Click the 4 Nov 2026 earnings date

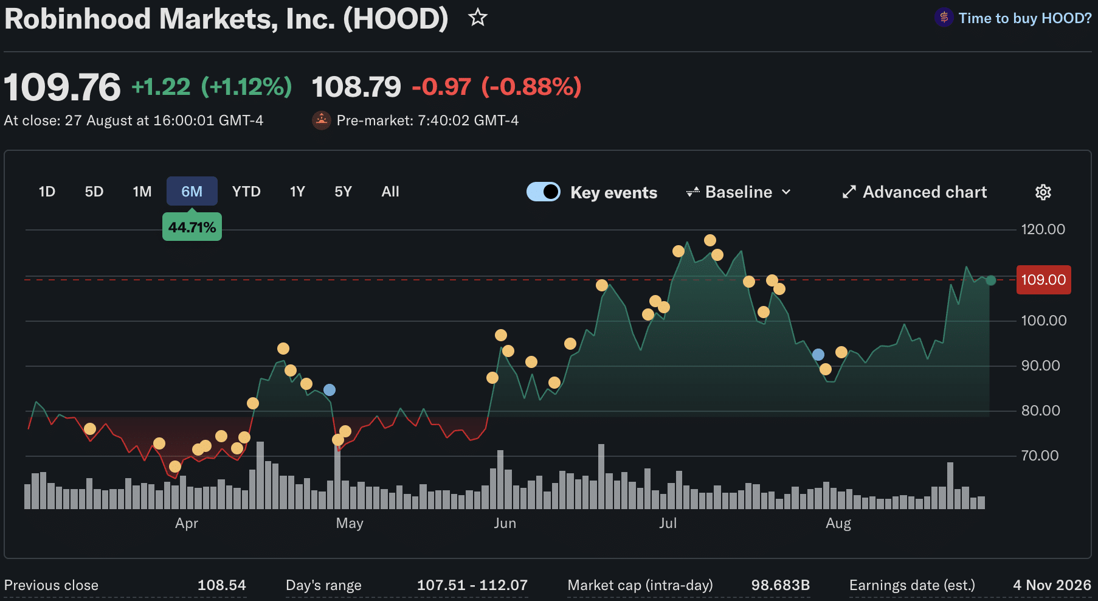[x=1052, y=585]
